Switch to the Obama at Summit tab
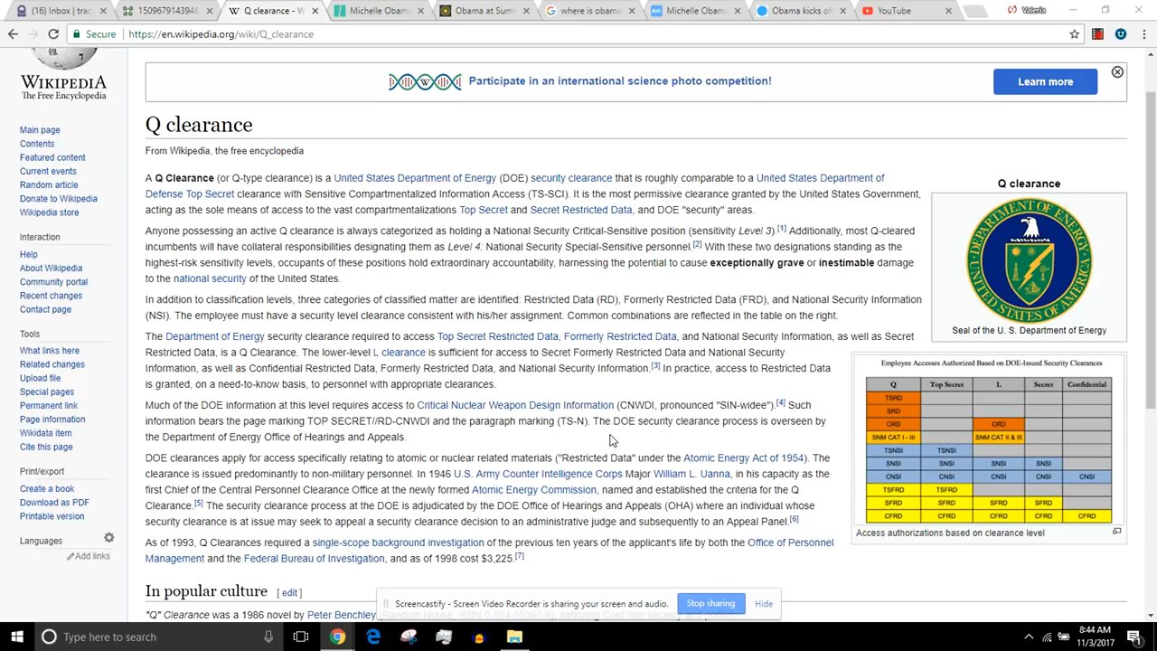The width and height of the screenshot is (1157, 651). click(x=484, y=11)
